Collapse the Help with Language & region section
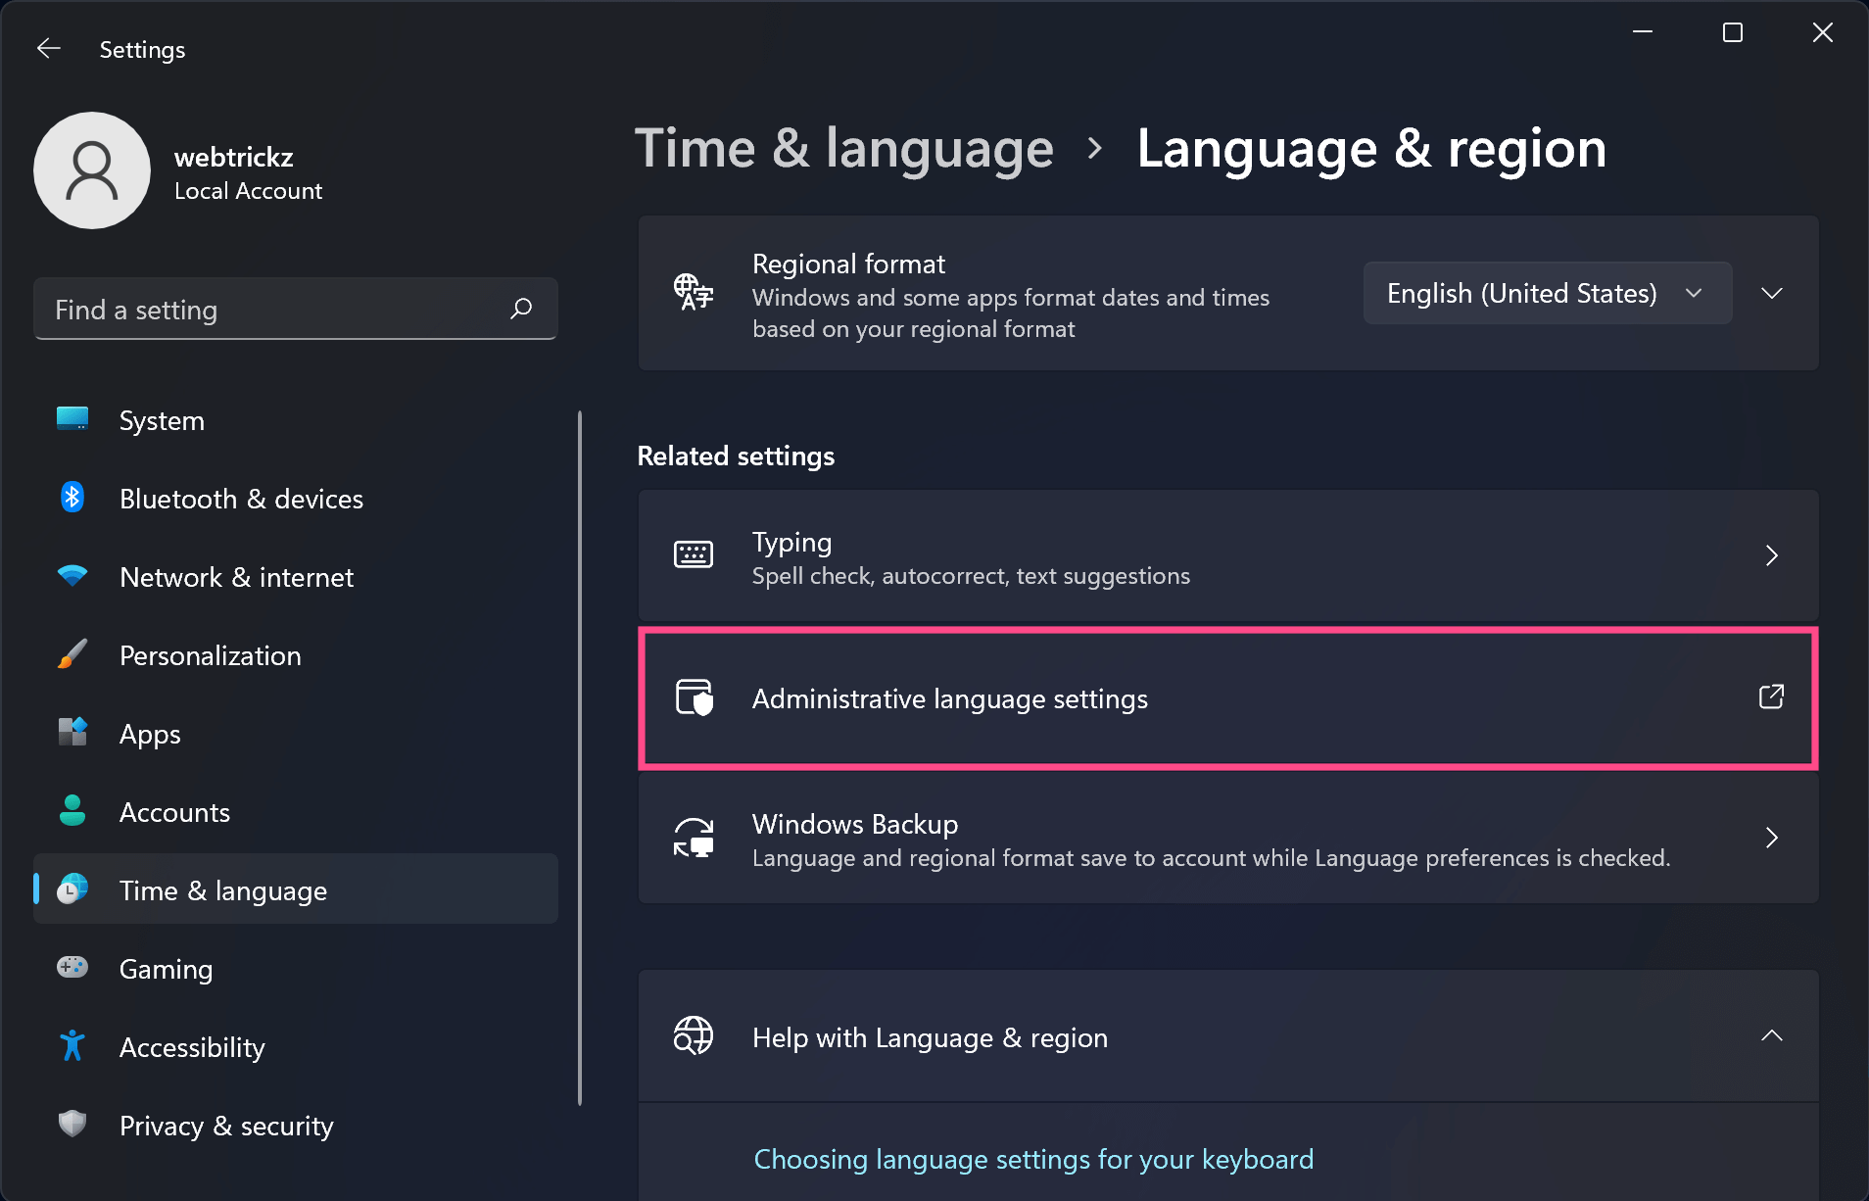The image size is (1869, 1201). pyautogui.click(x=1771, y=1036)
